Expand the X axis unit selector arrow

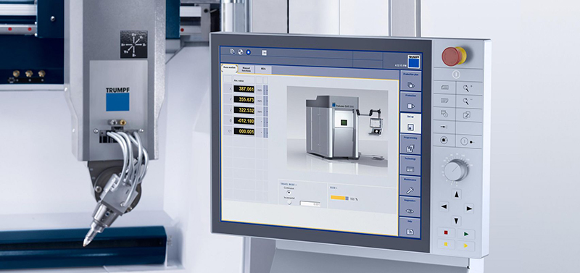[265, 89]
